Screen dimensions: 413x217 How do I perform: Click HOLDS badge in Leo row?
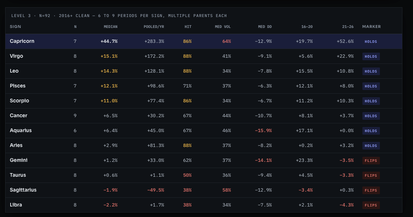coord(371,71)
